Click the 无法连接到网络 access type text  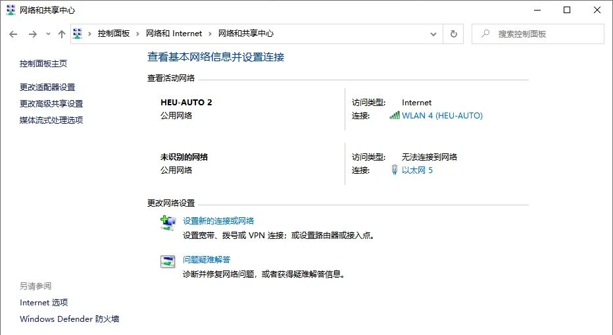pos(429,157)
